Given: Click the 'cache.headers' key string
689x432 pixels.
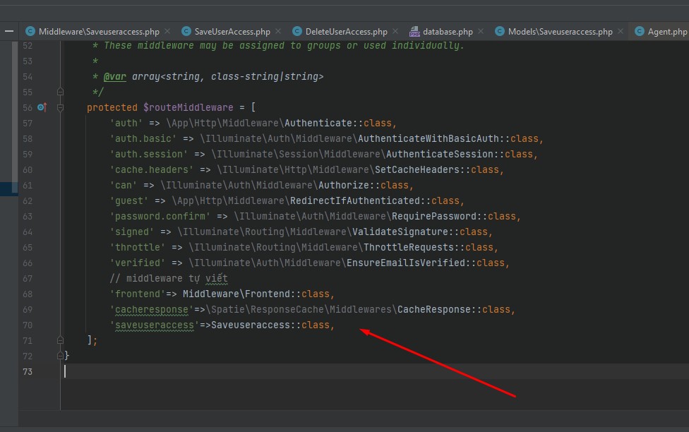Looking at the screenshot, I should click(x=152, y=169).
